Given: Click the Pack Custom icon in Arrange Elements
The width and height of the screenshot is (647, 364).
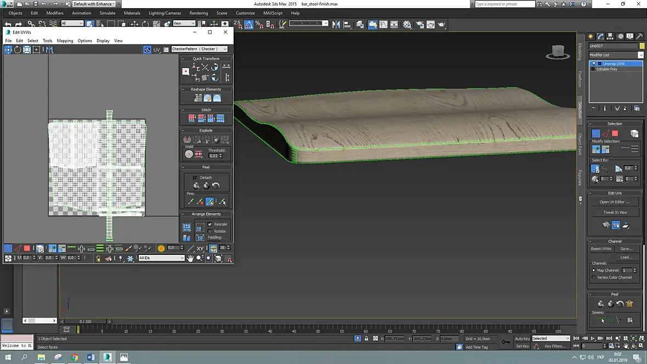Looking at the screenshot, I should [187, 227].
